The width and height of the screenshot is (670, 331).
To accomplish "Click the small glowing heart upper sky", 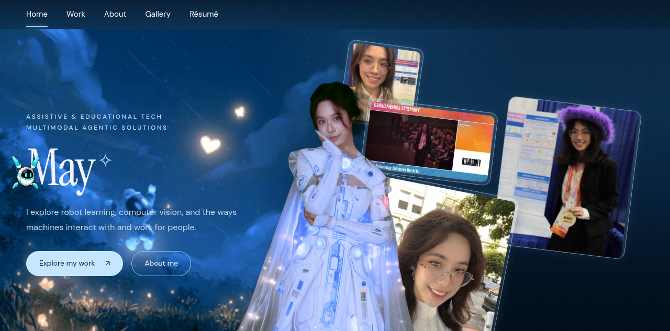I will click(240, 111).
